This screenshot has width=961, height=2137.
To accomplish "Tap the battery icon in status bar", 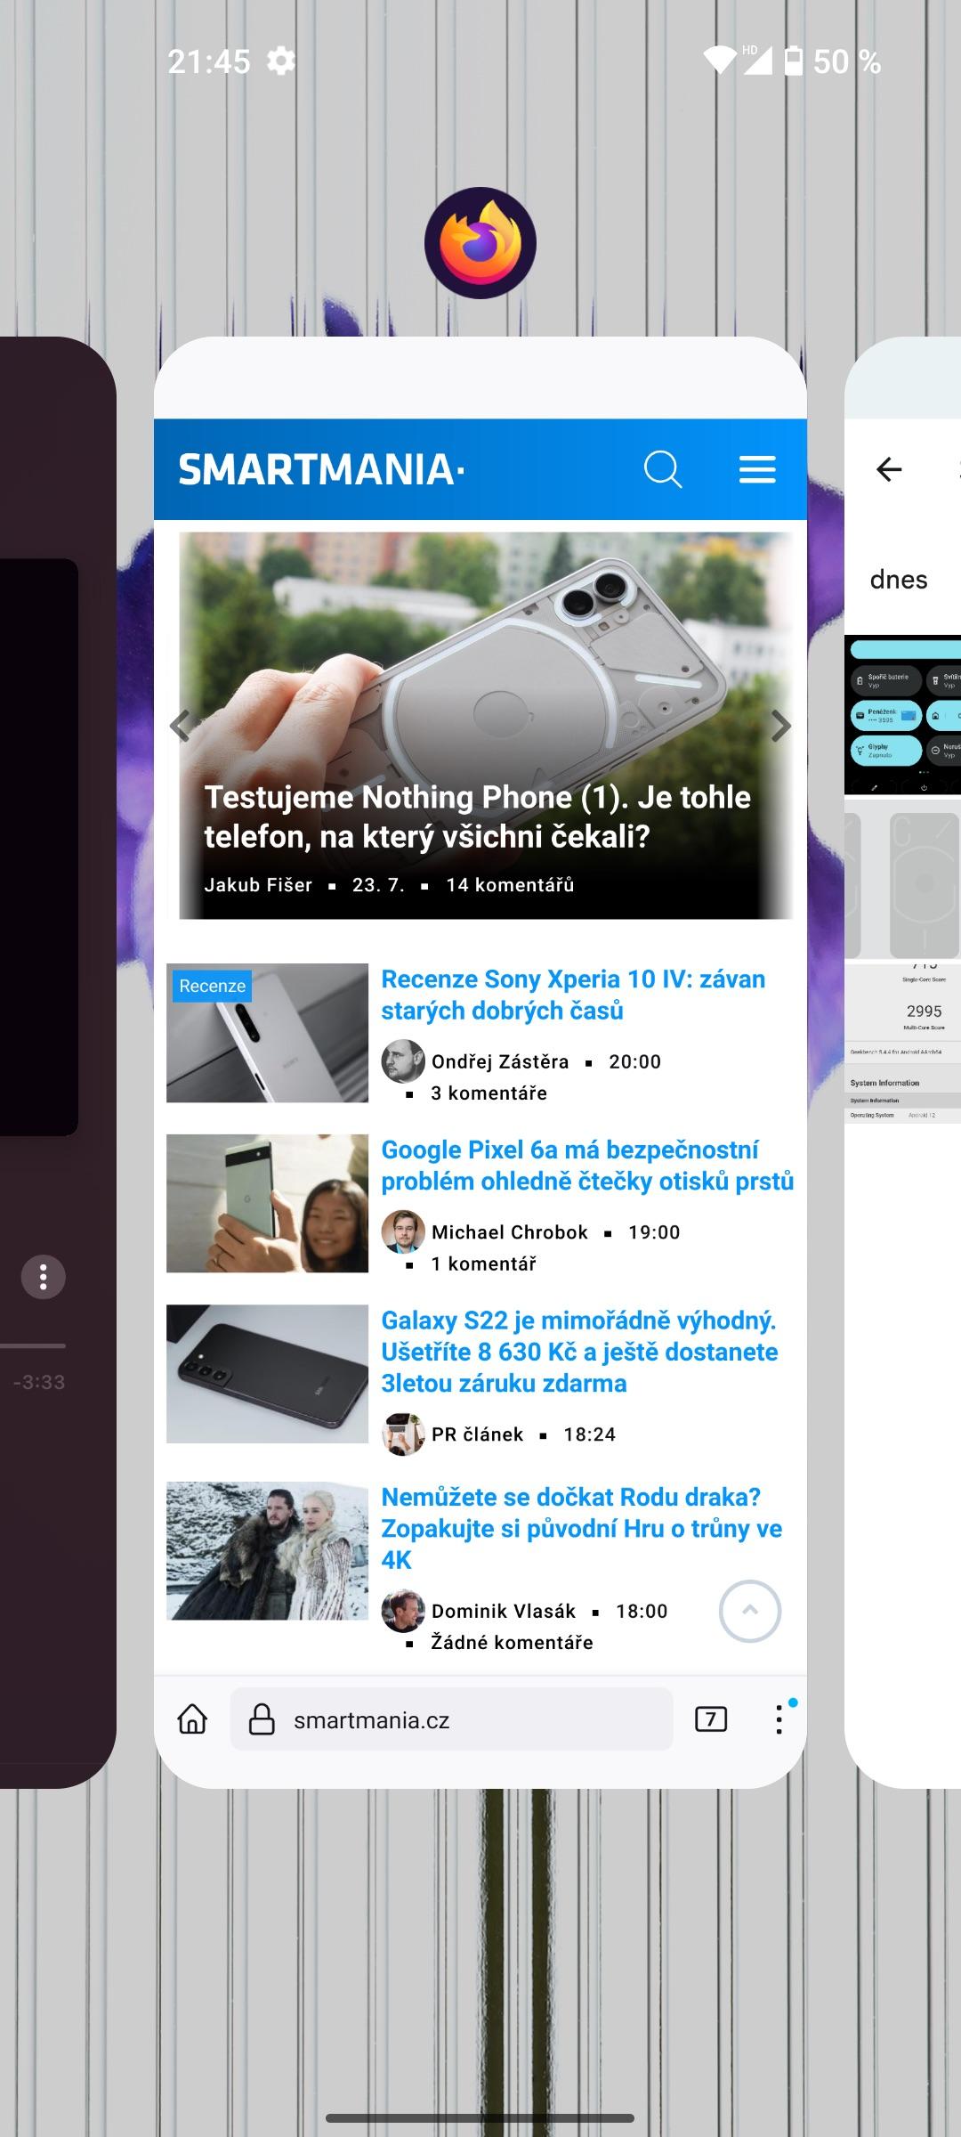I will (793, 61).
